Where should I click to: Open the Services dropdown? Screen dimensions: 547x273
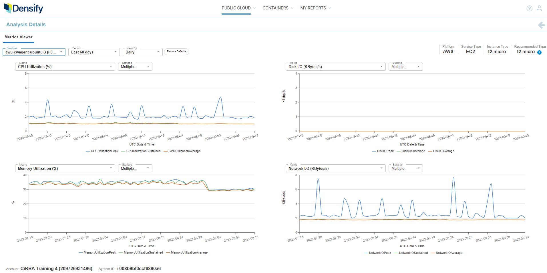coord(34,52)
